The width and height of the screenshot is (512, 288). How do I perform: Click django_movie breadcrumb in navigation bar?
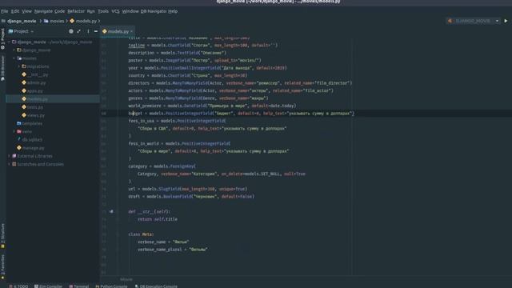click(22, 21)
